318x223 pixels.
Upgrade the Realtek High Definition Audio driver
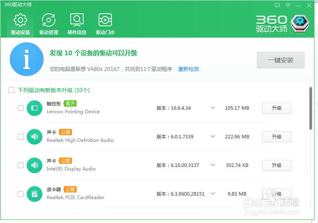pos(277,137)
